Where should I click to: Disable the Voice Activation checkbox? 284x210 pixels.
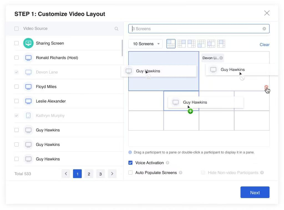point(131,163)
